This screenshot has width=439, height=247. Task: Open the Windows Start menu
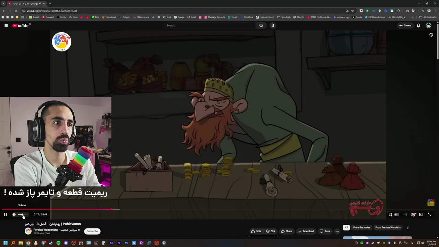(5, 243)
